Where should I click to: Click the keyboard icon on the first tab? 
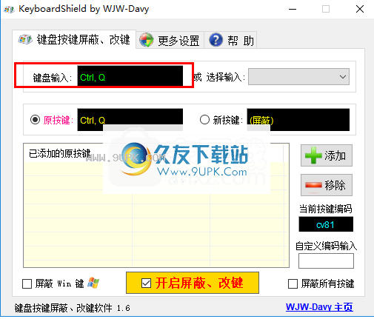click(x=25, y=39)
